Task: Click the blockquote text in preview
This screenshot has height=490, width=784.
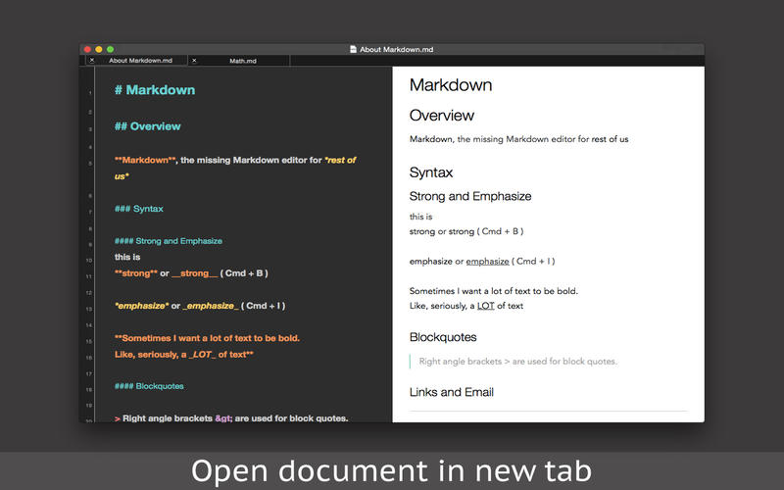Action: click(x=518, y=361)
